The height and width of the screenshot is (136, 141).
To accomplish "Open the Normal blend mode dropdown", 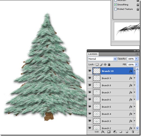I will pos(102,59).
